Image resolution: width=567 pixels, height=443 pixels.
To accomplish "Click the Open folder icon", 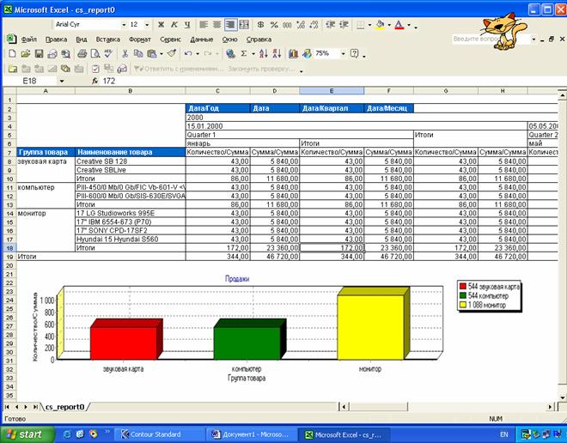I will coord(24,53).
